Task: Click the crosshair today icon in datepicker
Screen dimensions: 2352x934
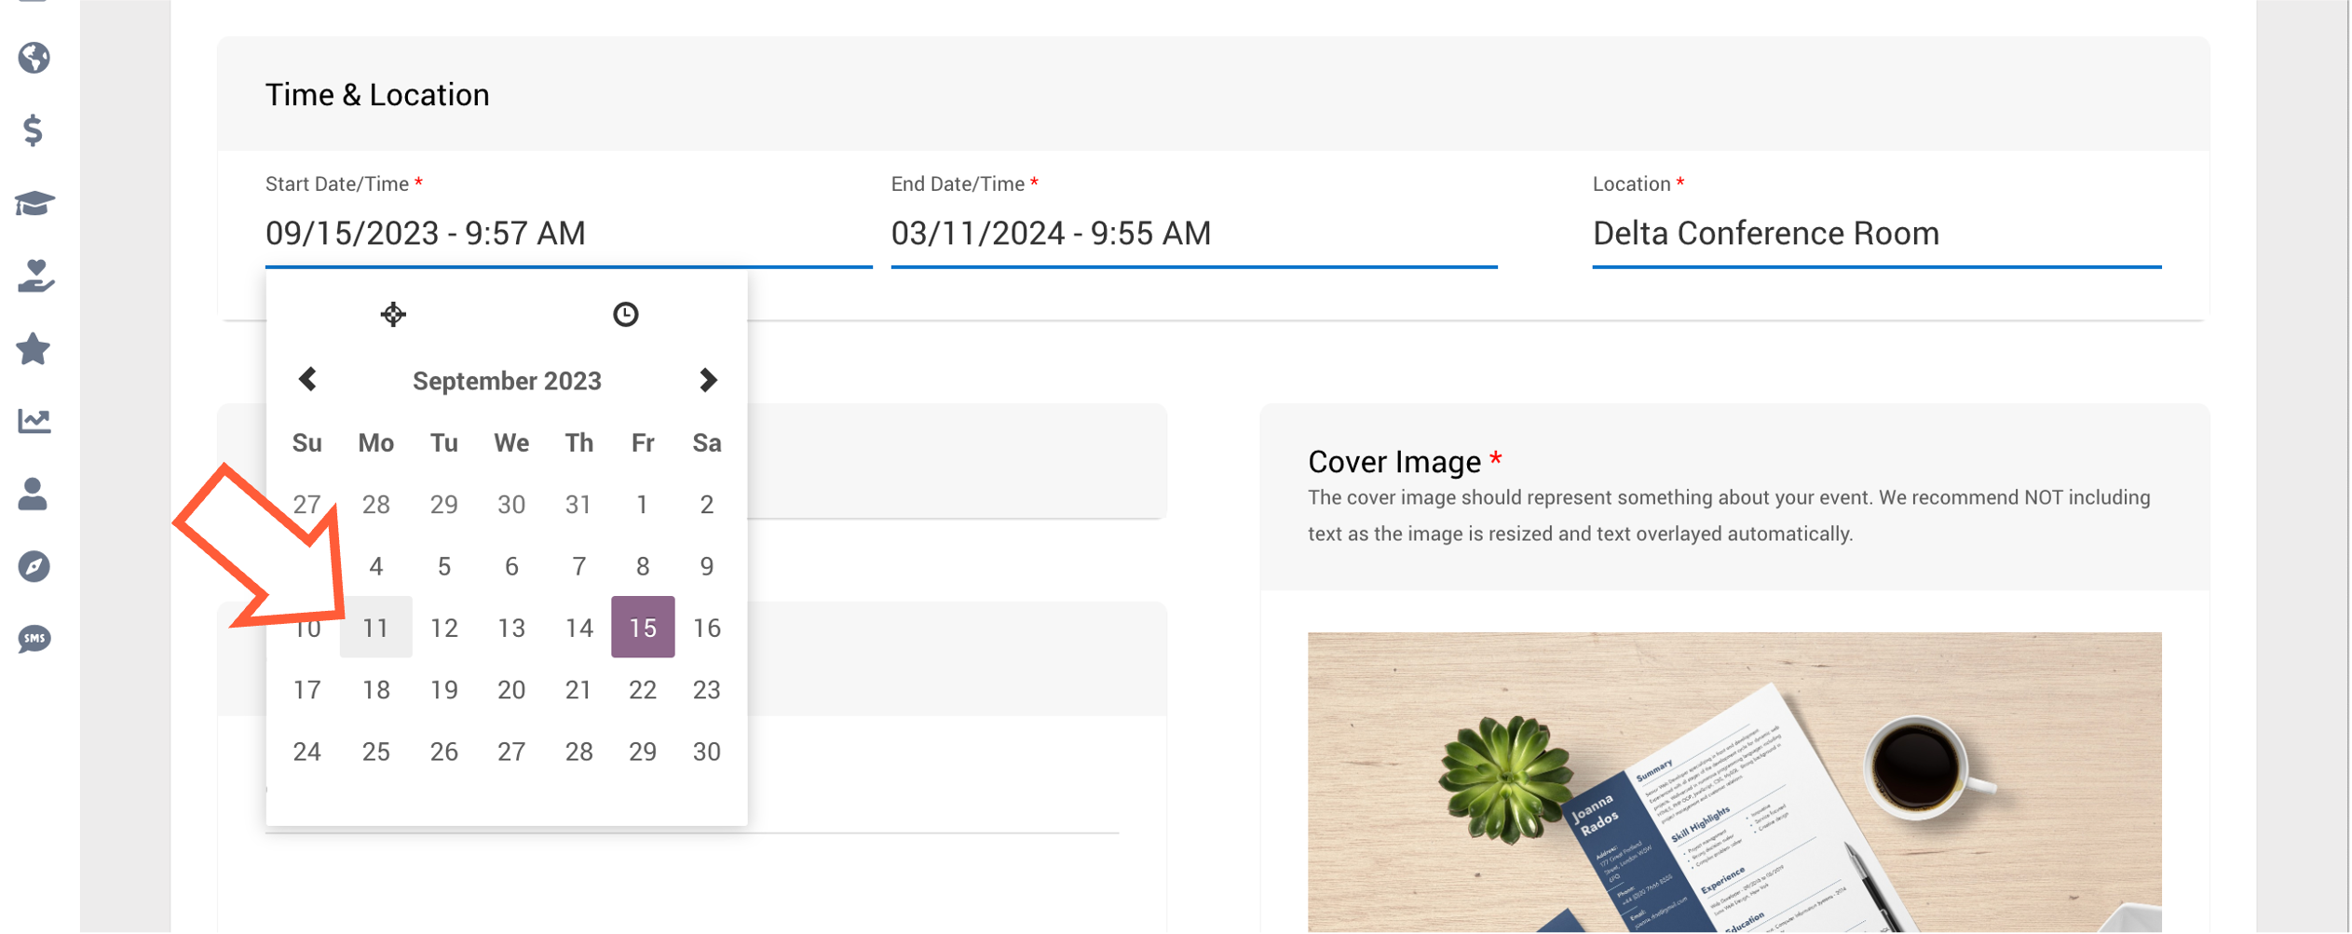Action: [x=393, y=315]
